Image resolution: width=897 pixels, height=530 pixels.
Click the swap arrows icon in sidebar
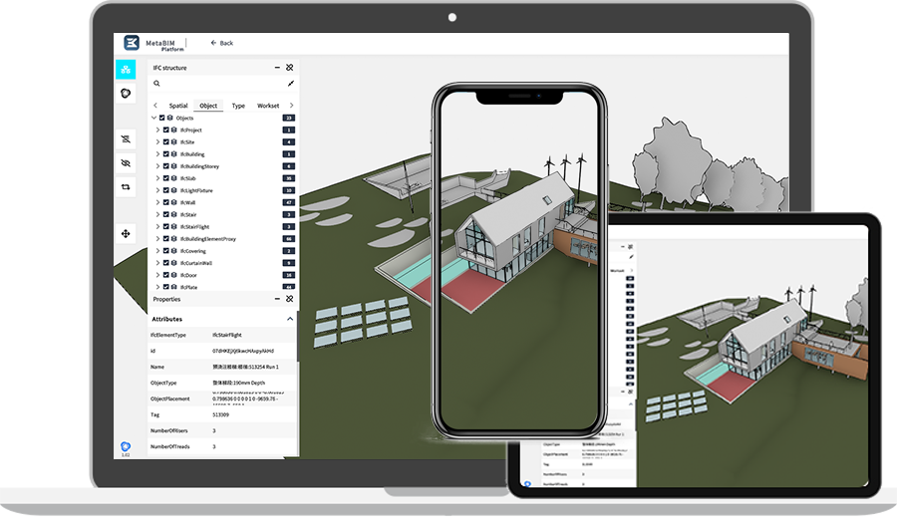coord(126,186)
